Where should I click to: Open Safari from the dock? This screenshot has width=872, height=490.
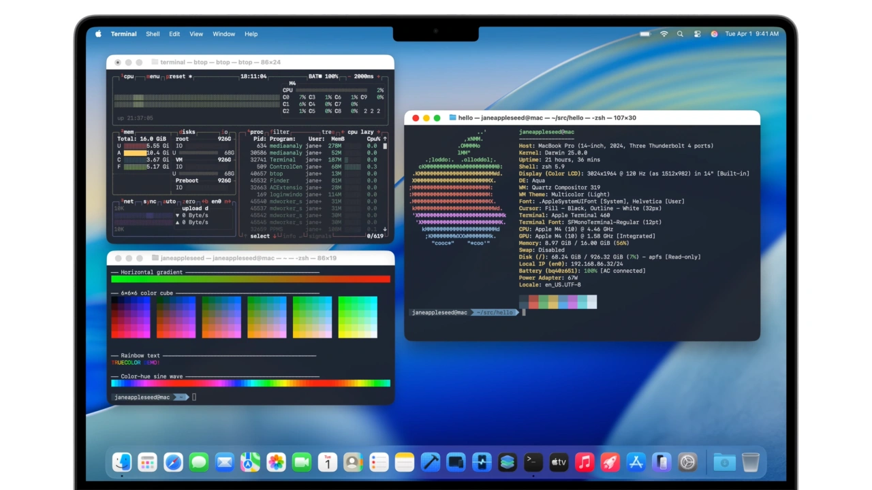click(x=173, y=463)
